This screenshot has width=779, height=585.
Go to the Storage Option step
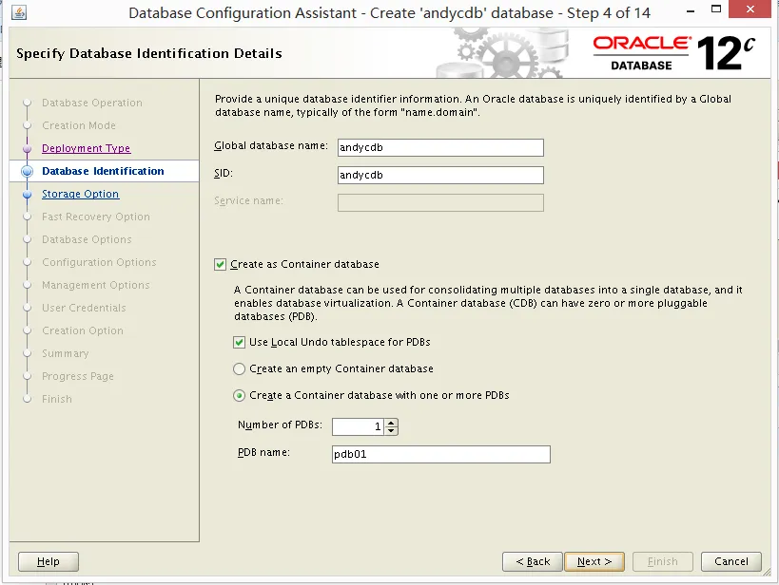(80, 194)
